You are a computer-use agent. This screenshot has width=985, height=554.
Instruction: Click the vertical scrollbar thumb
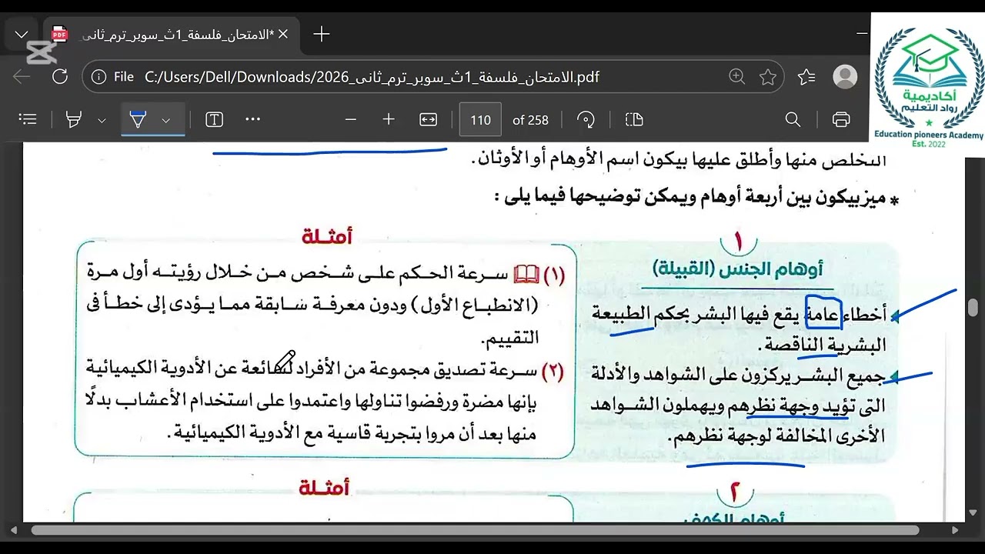tap(973, 308)
